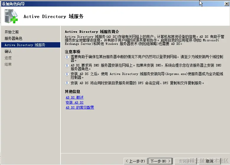
Task: Open the AD DS 的常见配置 link
Action: [x=80, y=107]
